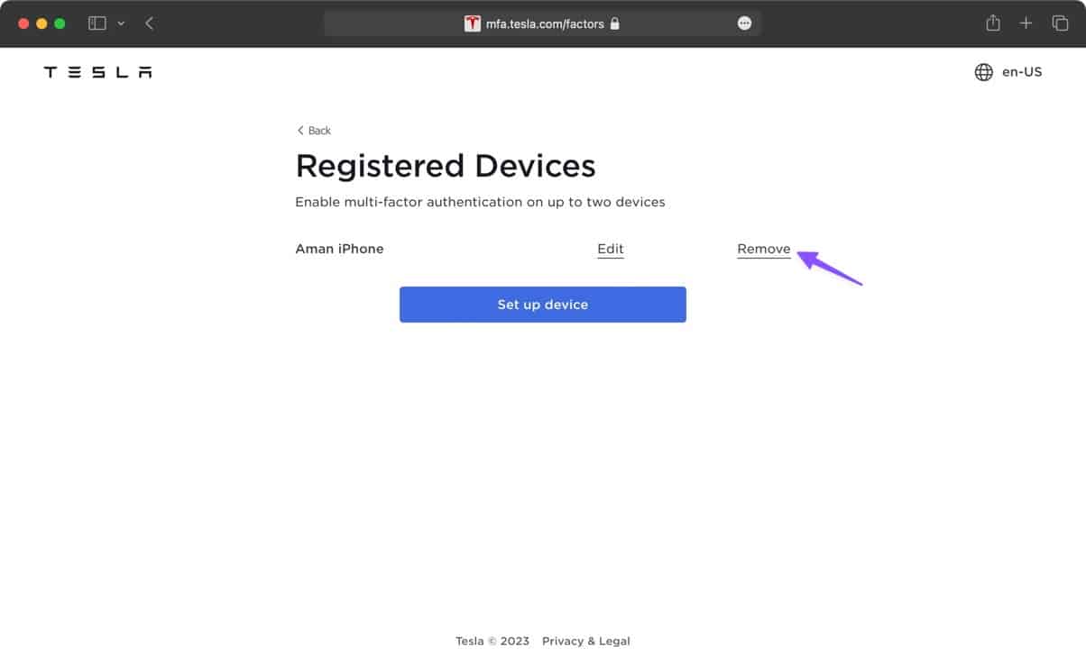Add a new tab with plus icon

click(1026, 23)
